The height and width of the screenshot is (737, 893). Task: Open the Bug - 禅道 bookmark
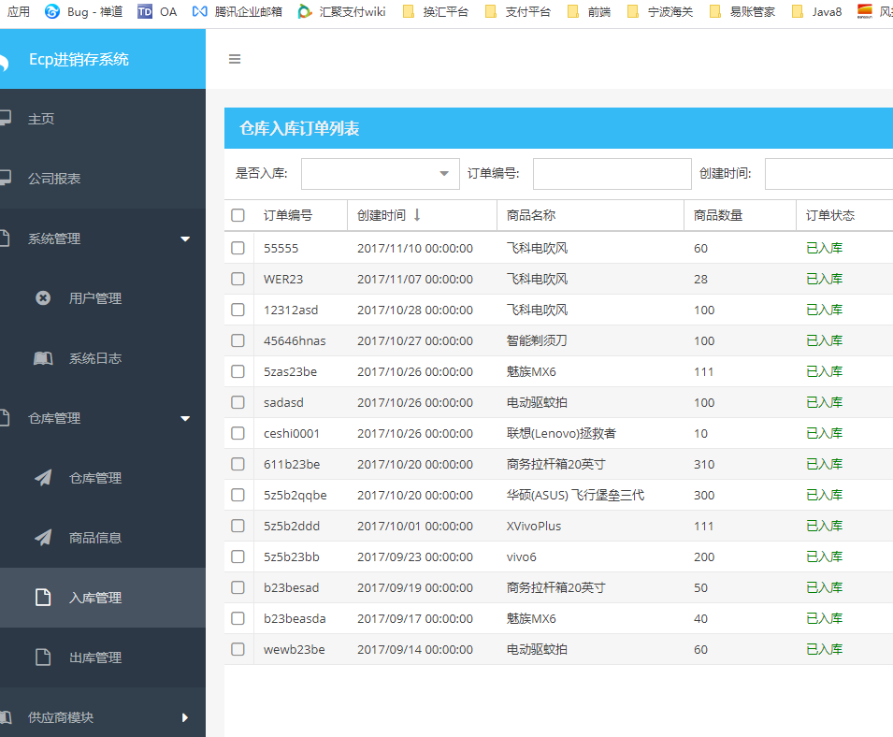click(83, 11)
